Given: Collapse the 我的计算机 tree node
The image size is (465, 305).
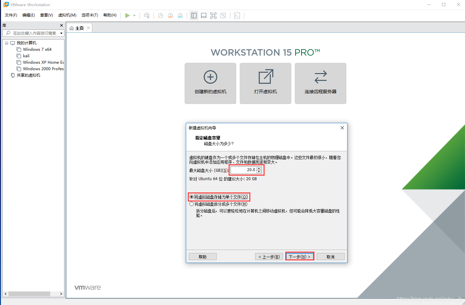Looking at the screenshot, I should tap(6, 43).
